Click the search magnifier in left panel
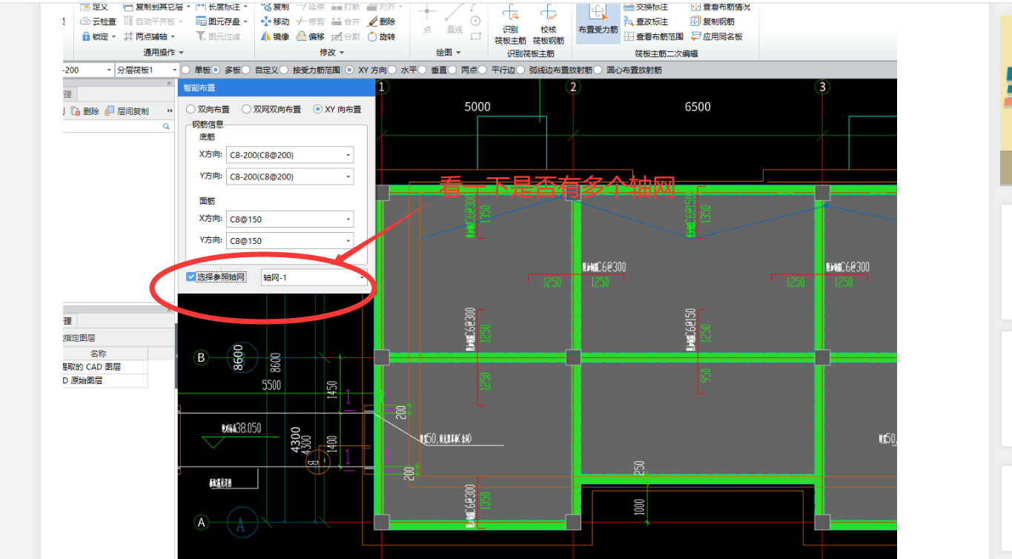This screenshot has width=1012, height=559. [167, 128]
